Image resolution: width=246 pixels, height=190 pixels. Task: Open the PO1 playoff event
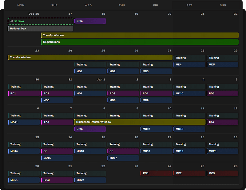point(156,173)
